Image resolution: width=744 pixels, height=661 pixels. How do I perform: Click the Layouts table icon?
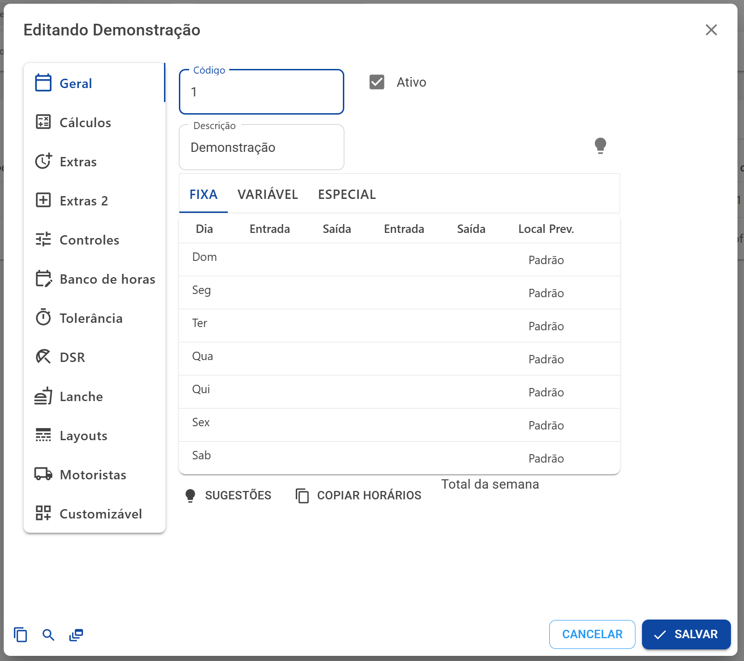[x=43, y=435]
